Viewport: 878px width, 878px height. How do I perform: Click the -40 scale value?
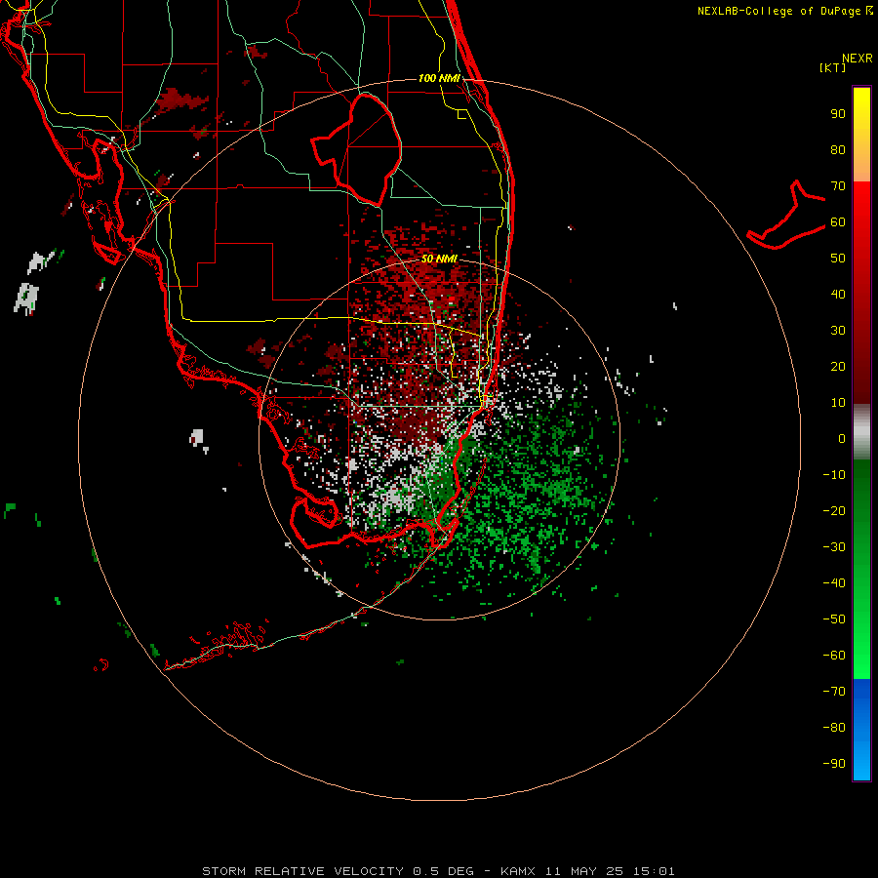[x=834, y=583]
